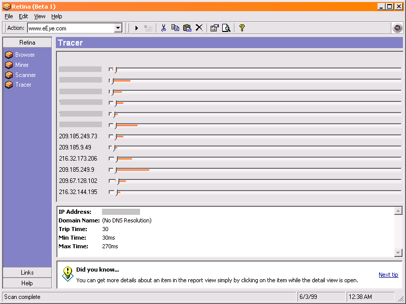Click the Delete X icon in toolbar
Viewport: 406px width, 304px height.
[199, 28]
